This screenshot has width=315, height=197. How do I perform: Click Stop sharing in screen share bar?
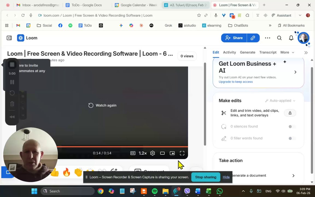click(206, 177)
